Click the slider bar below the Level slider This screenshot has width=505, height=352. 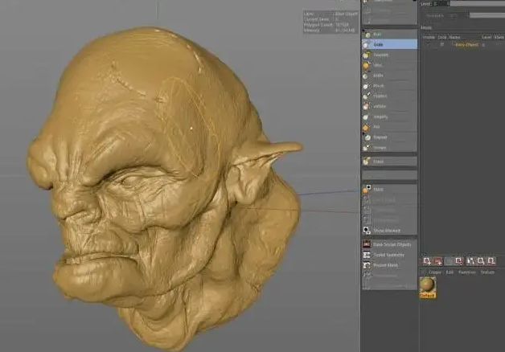click(487, 15)
